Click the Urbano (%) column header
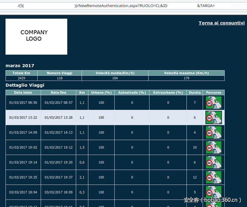This screenshot has width=247, height=207. click(x=101, y=92)
